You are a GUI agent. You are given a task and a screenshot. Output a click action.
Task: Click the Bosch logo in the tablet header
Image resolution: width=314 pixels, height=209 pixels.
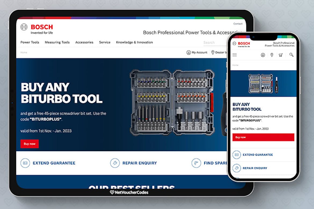(36, 28)
